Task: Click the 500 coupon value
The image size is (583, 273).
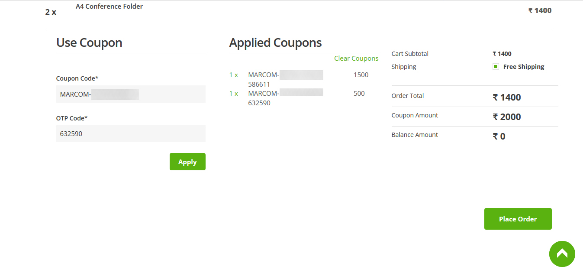Action: point(359,94)
